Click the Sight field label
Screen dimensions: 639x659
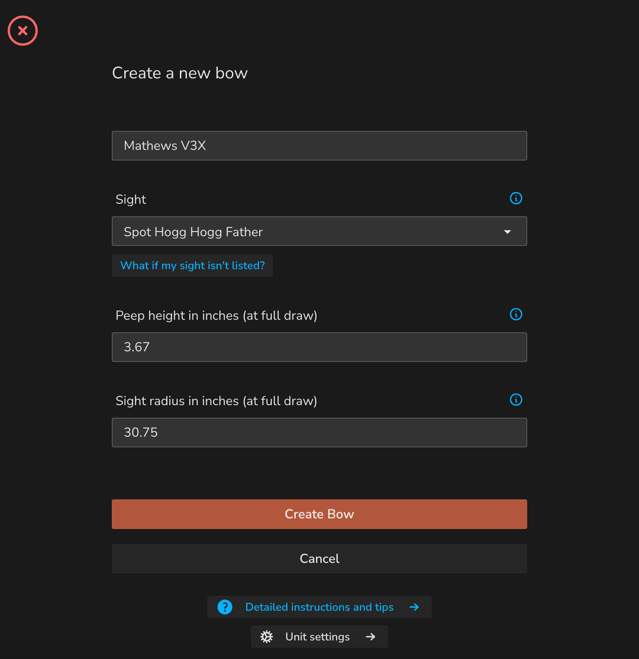coord(131,200)
